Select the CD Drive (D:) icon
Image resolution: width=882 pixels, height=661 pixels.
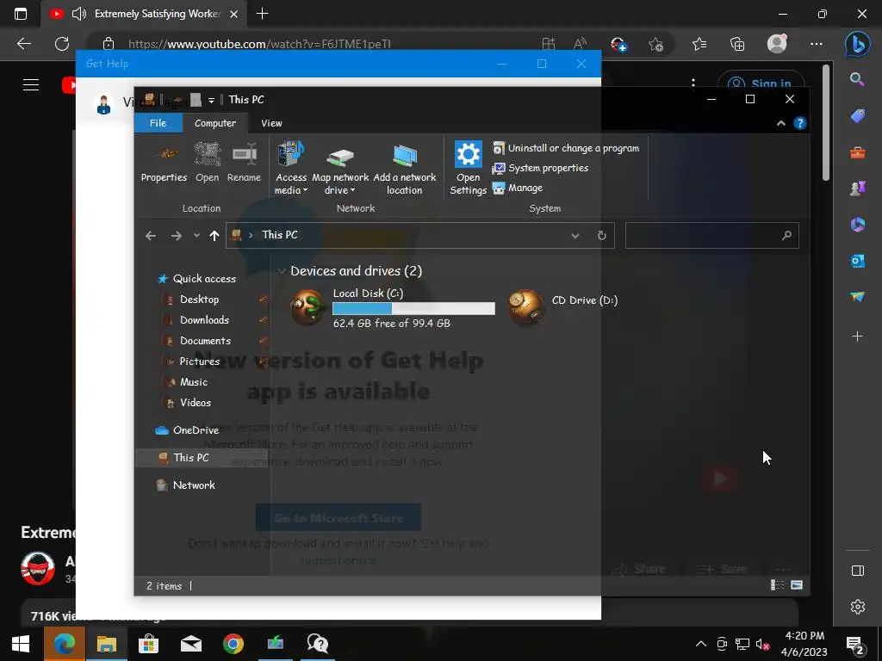point(525,307)
